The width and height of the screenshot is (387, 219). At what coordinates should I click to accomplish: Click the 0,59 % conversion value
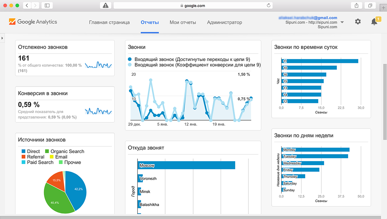[29, 104]
